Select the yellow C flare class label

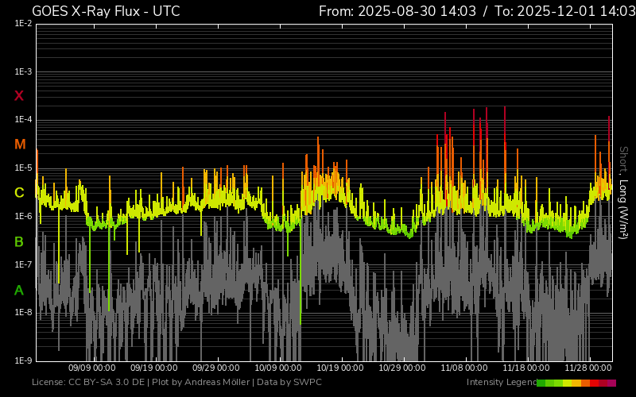[x=19, y=193]
